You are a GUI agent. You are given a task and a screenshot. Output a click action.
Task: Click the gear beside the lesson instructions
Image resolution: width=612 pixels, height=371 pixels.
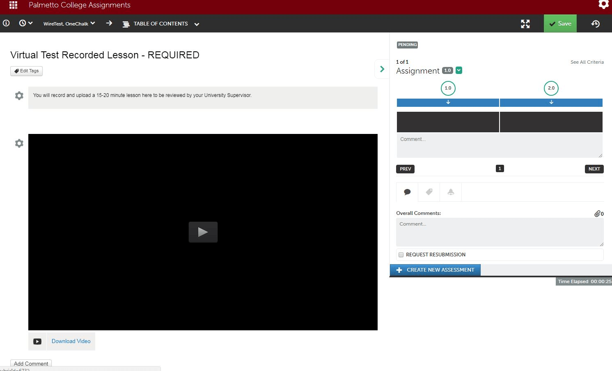pos(19,96)
